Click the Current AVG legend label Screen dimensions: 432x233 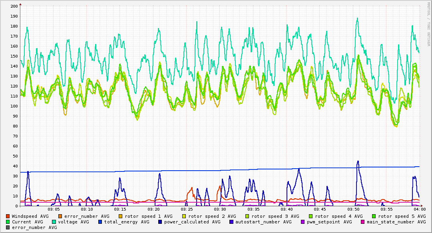(27, 222)
